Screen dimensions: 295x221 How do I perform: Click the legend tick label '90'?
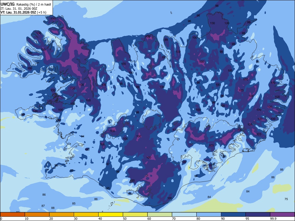point(223,219)
